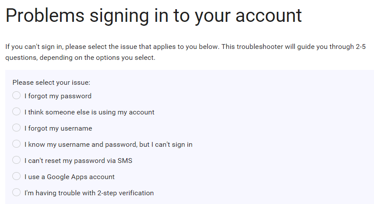Click the '2-5' text in the intro
This screenshot has width=374, height=204.
point(360,47)
